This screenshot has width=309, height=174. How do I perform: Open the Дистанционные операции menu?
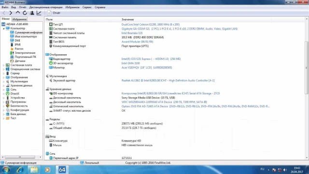pos(46,7)
